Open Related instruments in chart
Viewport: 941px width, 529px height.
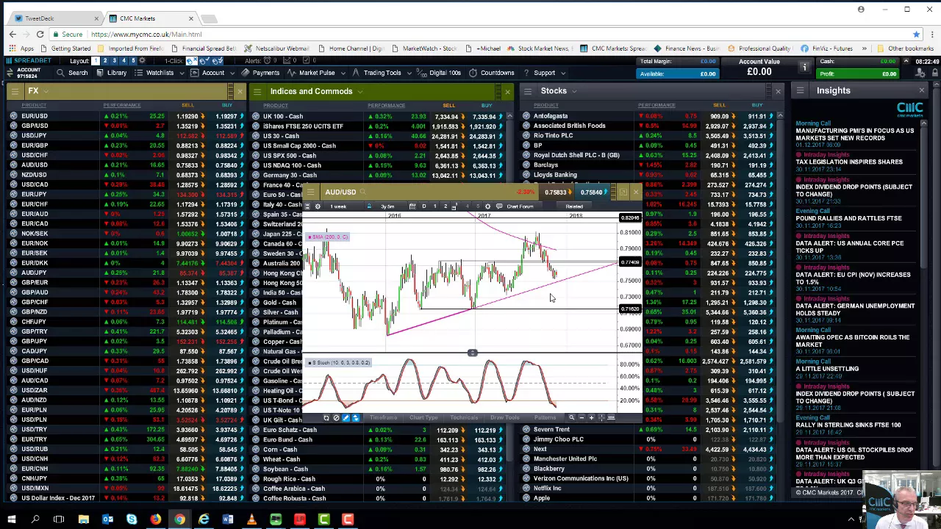pyautogui.click(x=574, y=206)
